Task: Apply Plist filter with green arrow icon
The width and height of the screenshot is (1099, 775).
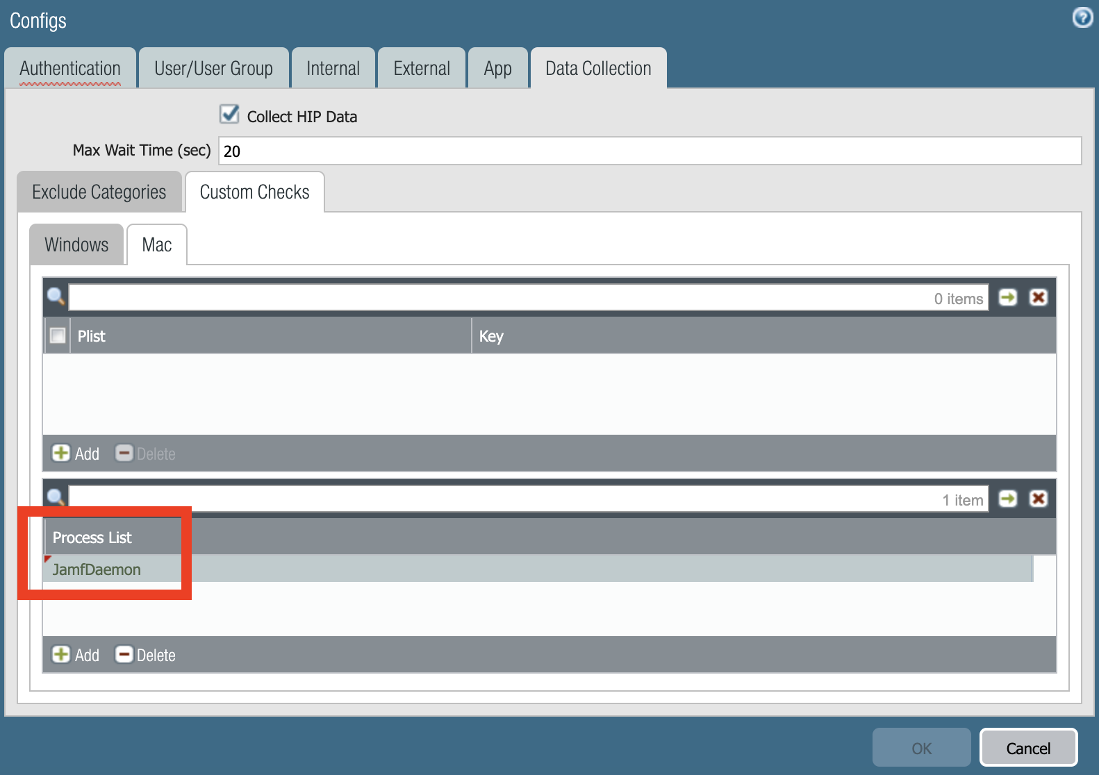Action: tap(1007, 297)
